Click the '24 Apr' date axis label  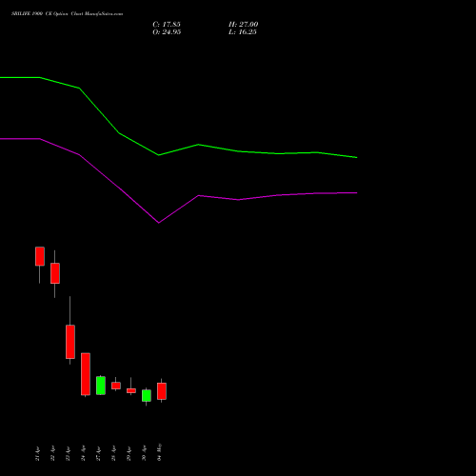(83, 453)
